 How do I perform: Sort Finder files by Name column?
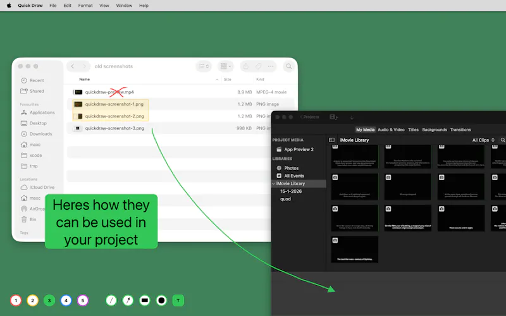click(x=85, y=80)
